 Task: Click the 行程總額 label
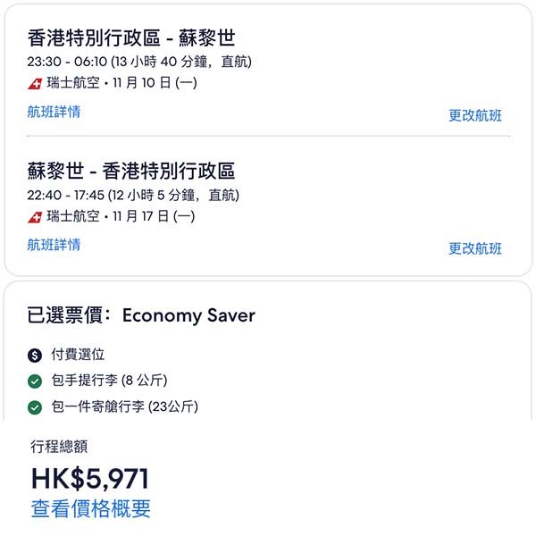pos(60,447)
